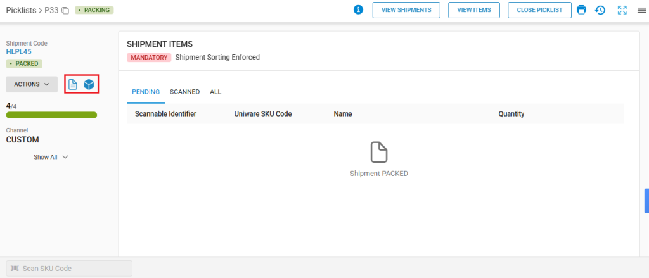649x278 pixels.
Task: Click CLOSE PICKLIST button
Action: (540, 10)
